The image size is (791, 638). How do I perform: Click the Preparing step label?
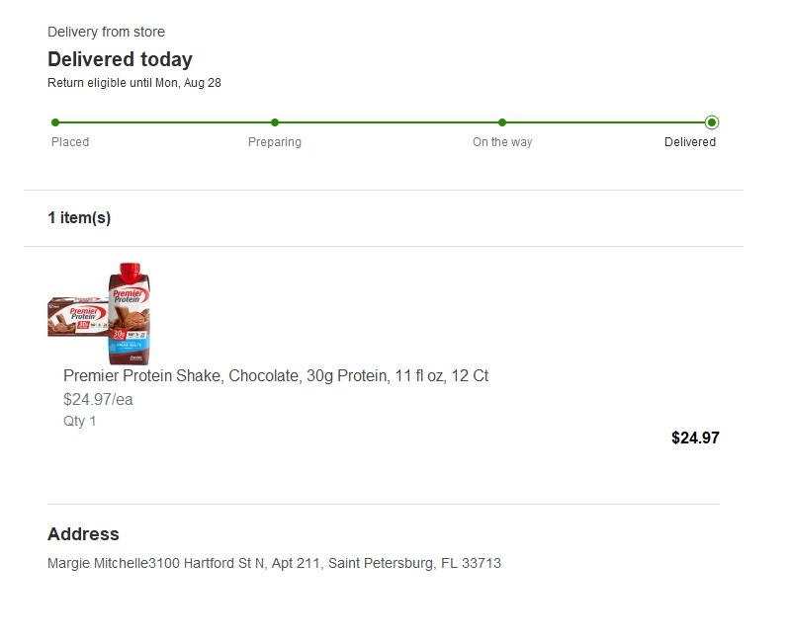(x=275, y=142)
